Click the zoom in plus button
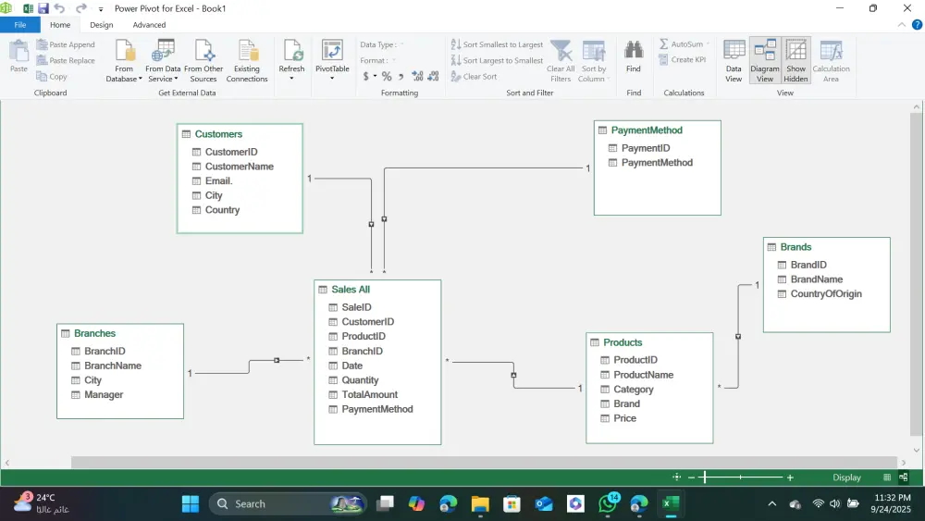The height and width of the screenshot is (521, 925). pos(790,478)
